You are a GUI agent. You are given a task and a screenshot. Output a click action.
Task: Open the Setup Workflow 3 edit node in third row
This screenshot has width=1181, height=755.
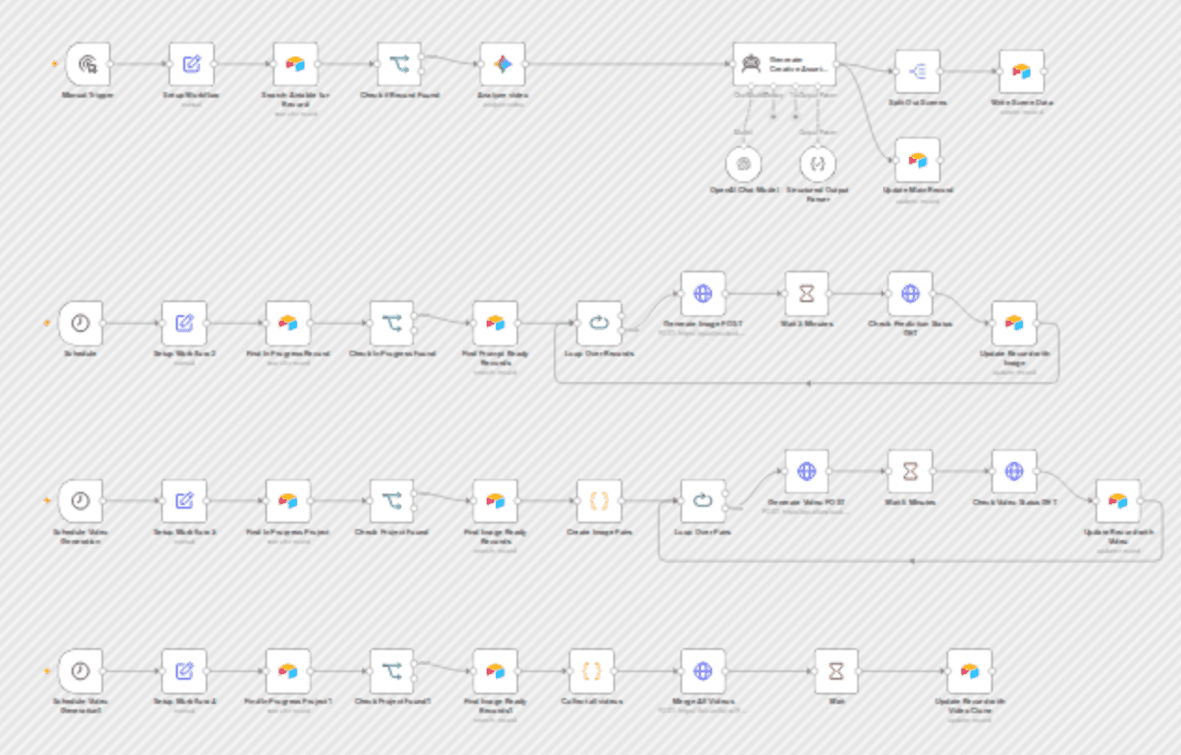(184, 501)
